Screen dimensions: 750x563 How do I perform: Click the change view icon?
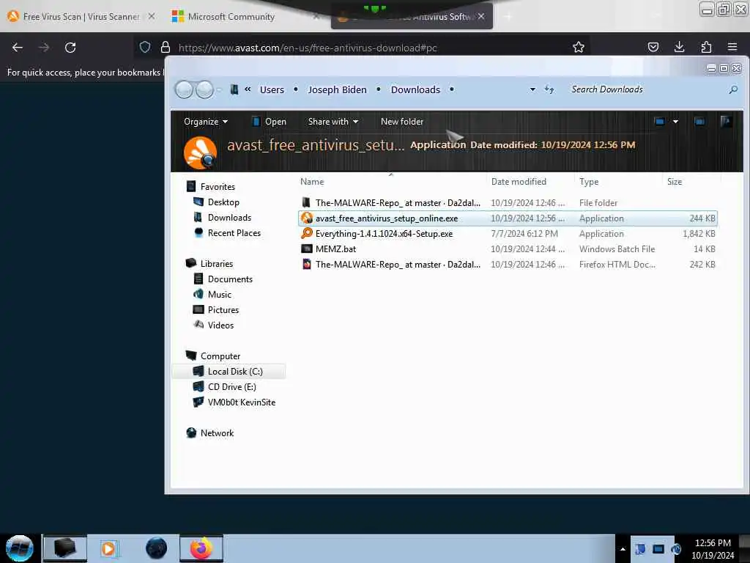[659, 122]
